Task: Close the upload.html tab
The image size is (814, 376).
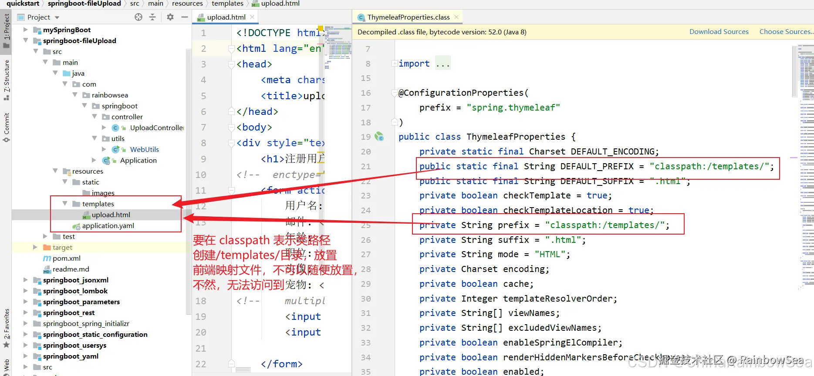Action: [253, 17]
